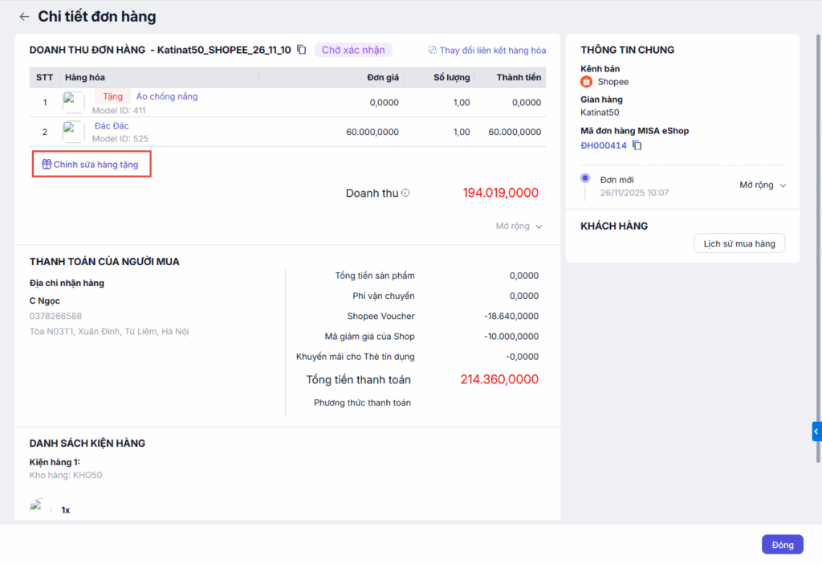Copy the MISA eShop order code DH000414
Image resolution: width=822 pixels, height=564 pixels.
637,145
